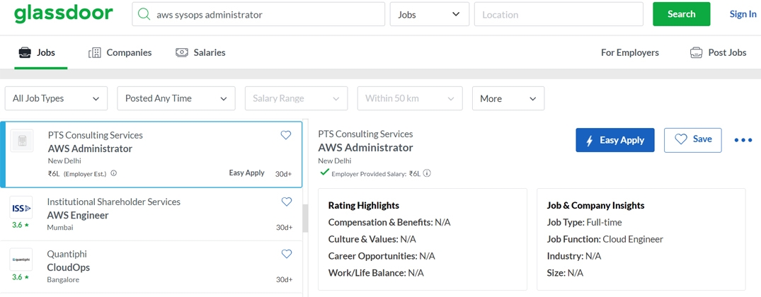
Task: Open the Post Jobs link
Action: [719, 52]
